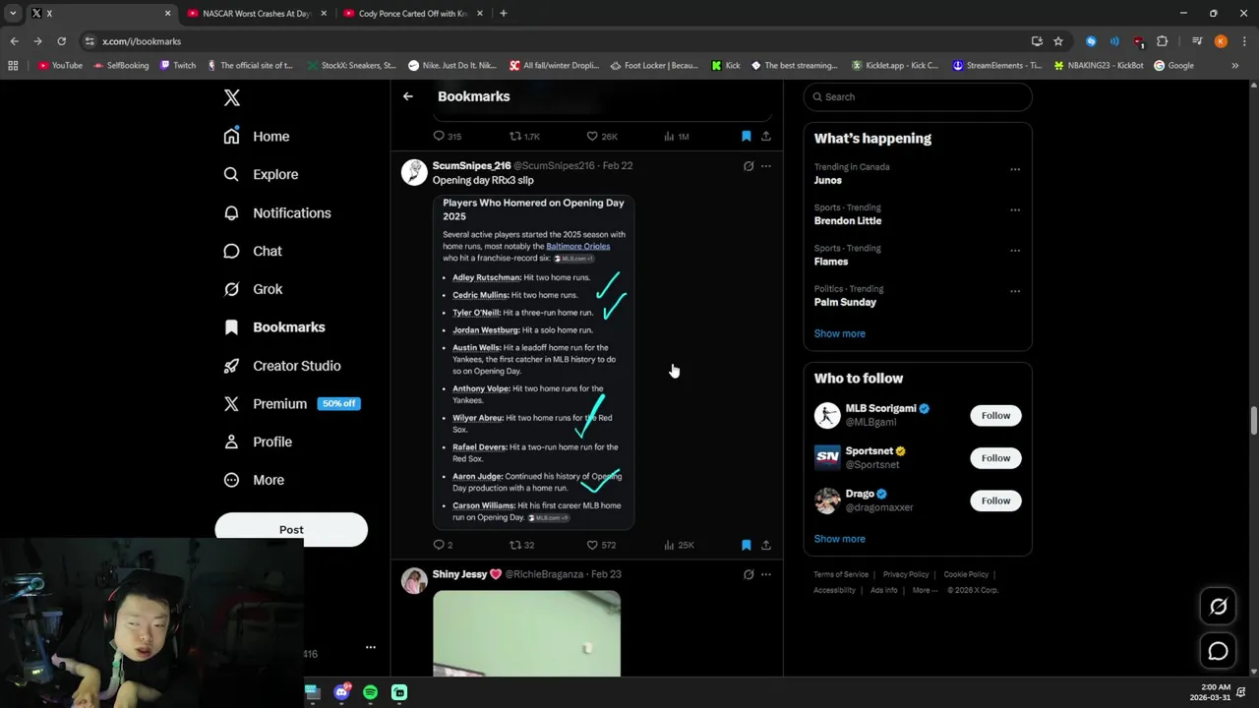Open options for Palm Sunday trend

tap(1015, 291)
